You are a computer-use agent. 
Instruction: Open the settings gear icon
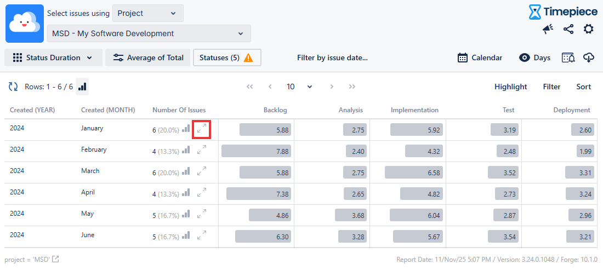pos(588,30)
